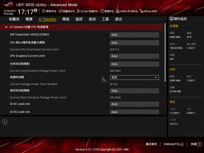Click IVR Transmitter VDDQ ICCMAX Auto field
This screenshot has width=204, height=153.
134,35
